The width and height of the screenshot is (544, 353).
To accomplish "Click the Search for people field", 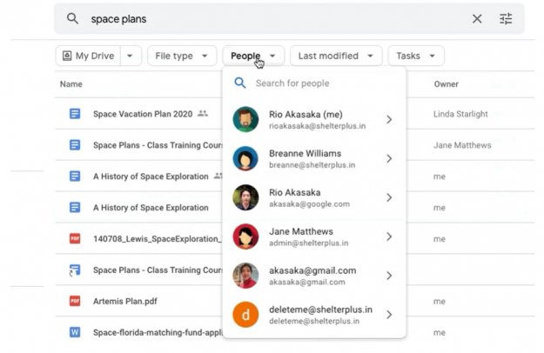I will pos(322,83).
